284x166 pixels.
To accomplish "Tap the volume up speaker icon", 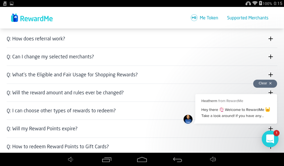I will pyautogui.click(x=213, y=159).
